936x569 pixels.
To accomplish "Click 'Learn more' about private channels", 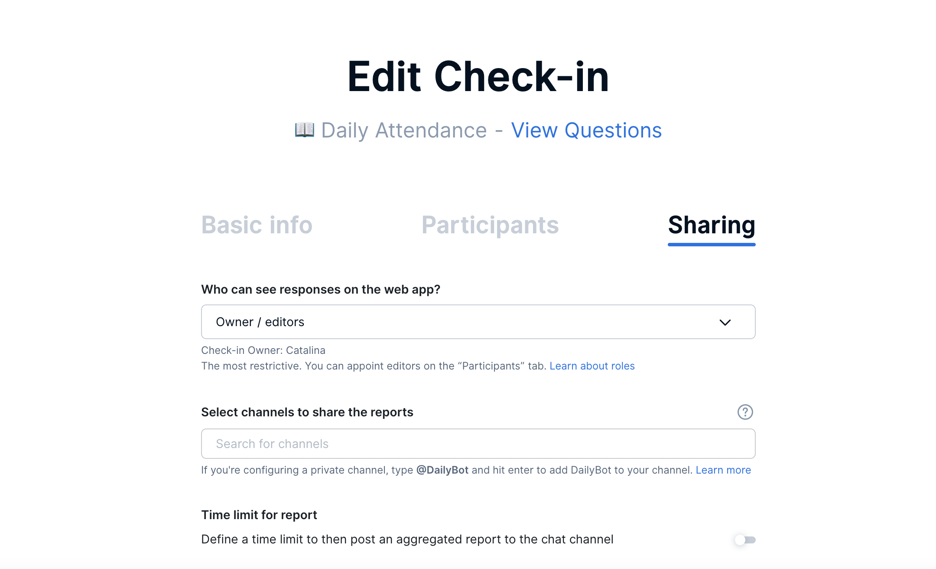I will click(x=723, y=470).
